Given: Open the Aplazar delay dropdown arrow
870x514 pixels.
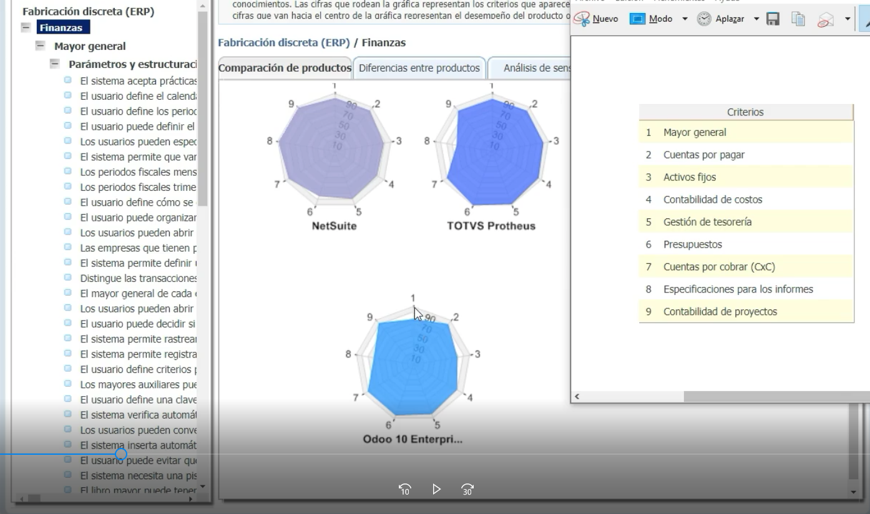Looking at the screenshot, I should tap(757, 19).
